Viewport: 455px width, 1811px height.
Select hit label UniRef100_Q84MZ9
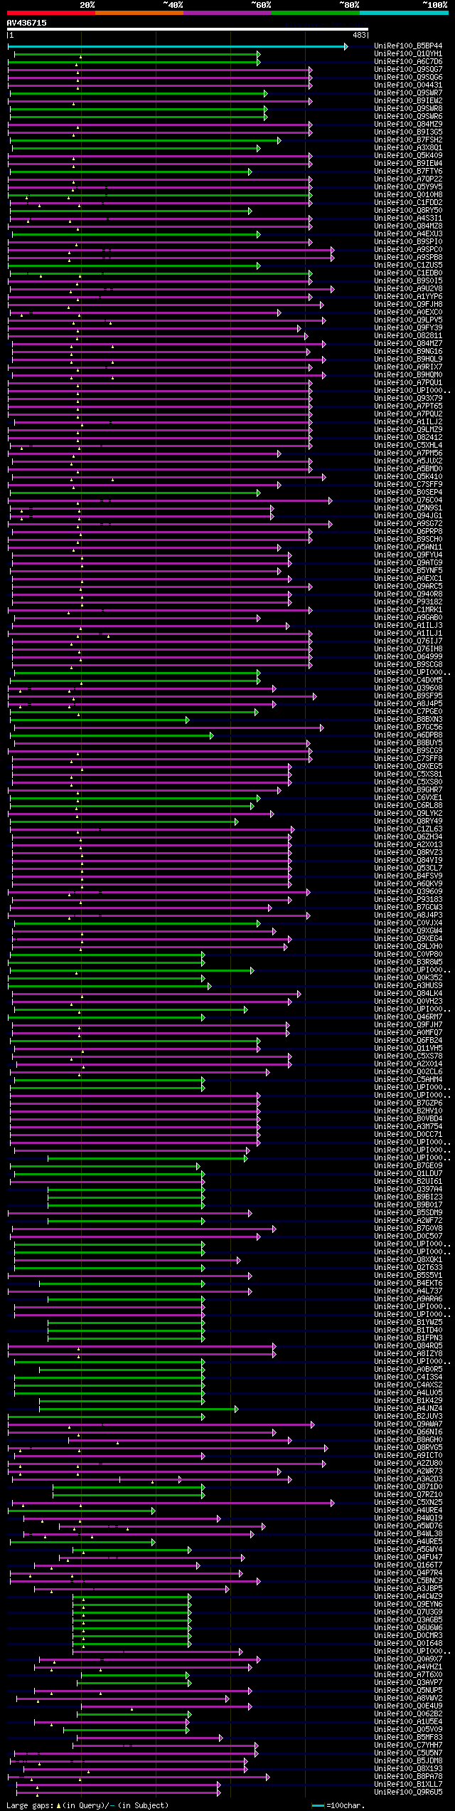408,125
